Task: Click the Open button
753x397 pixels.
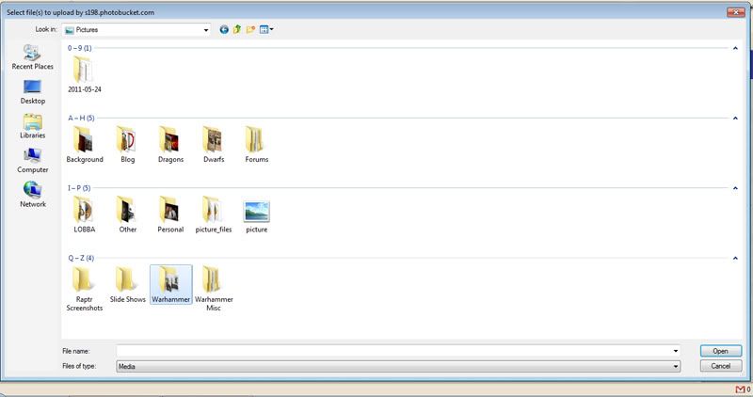Action: click(721, 351)
